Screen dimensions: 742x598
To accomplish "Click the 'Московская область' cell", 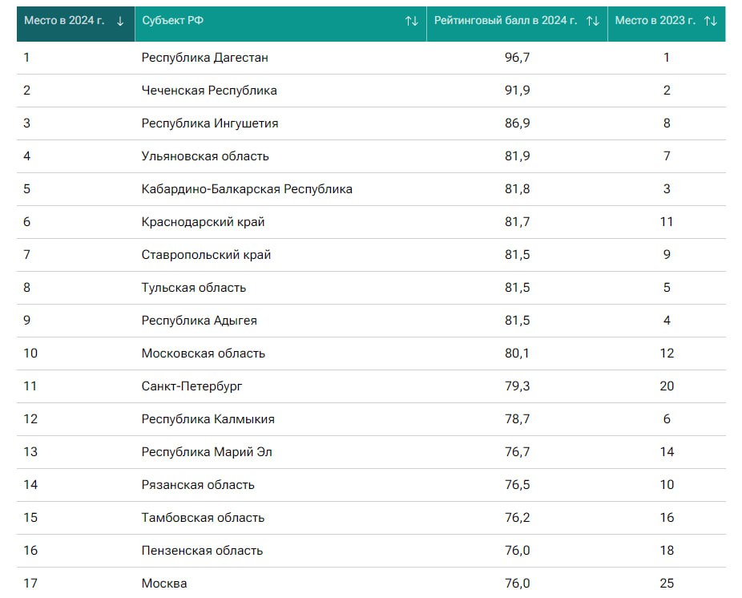I will pyautogui.click(x=203, y=354).
